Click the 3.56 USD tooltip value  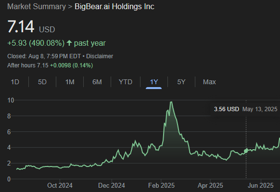[227, 109]
